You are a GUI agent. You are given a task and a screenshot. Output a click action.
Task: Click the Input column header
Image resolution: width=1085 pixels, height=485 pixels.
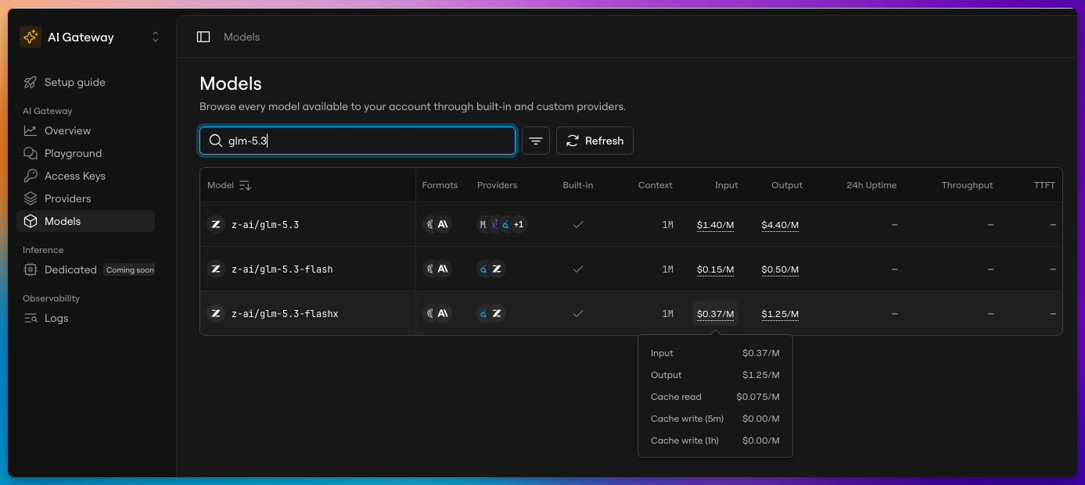(727, 185)
